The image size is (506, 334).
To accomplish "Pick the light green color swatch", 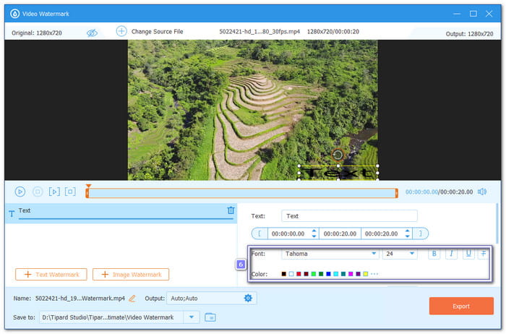I will click(313, 274).
